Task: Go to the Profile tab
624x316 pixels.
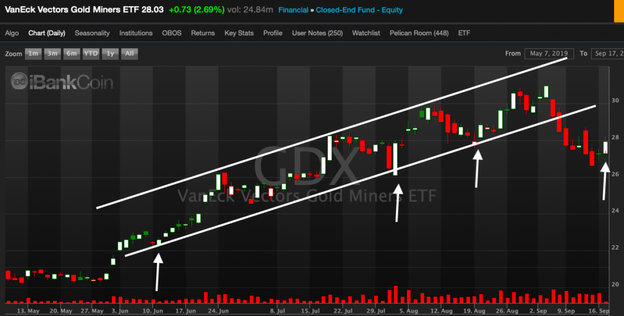Action: click(272, 33)
